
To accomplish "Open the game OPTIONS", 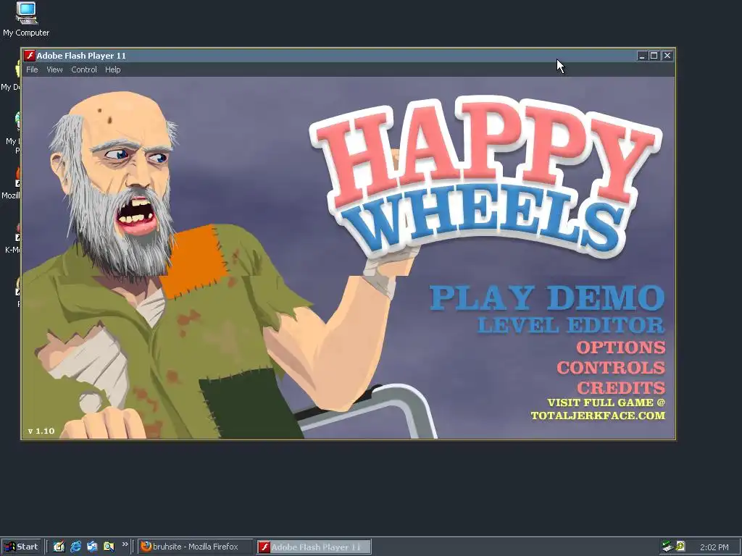I will coord(621,347).
